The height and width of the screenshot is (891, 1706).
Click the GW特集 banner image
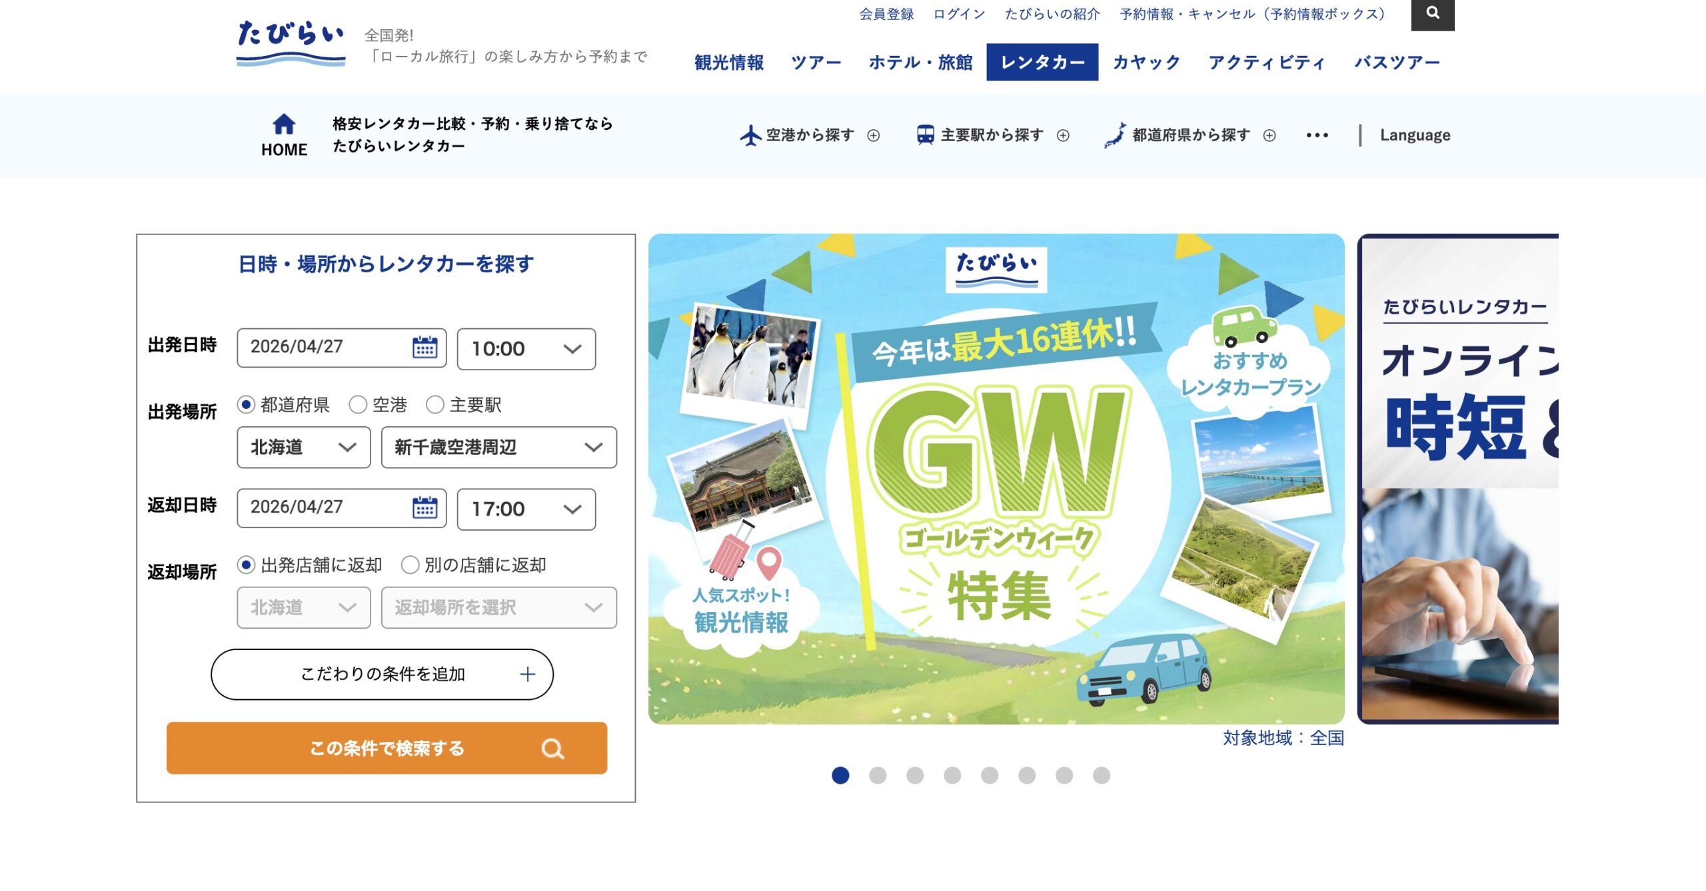tap(996, 479)
